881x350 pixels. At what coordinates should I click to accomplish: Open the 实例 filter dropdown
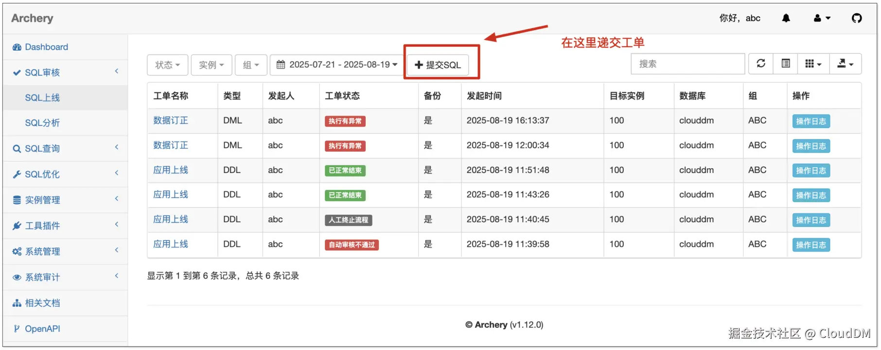coord(211,65)
